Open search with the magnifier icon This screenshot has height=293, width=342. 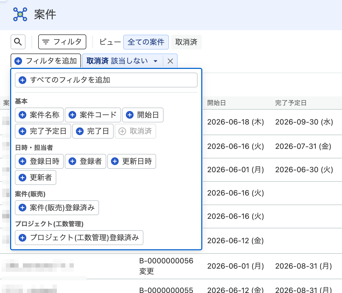[x=18, y=42]
